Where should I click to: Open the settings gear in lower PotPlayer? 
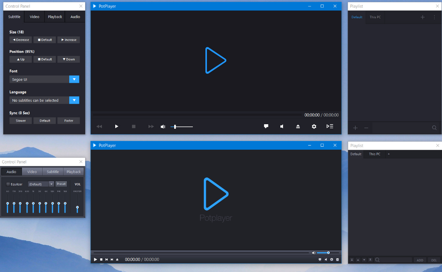click(332, 259)
